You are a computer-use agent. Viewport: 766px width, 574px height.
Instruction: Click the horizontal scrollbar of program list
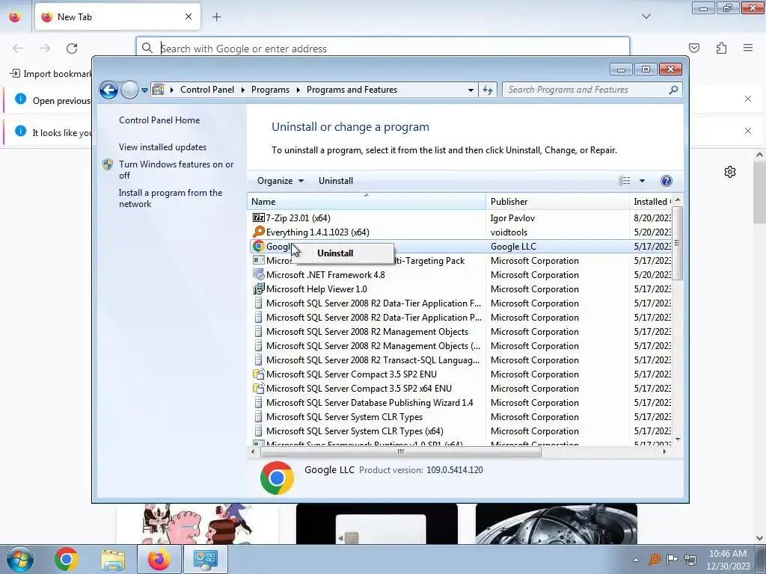[x=401, y=452]
